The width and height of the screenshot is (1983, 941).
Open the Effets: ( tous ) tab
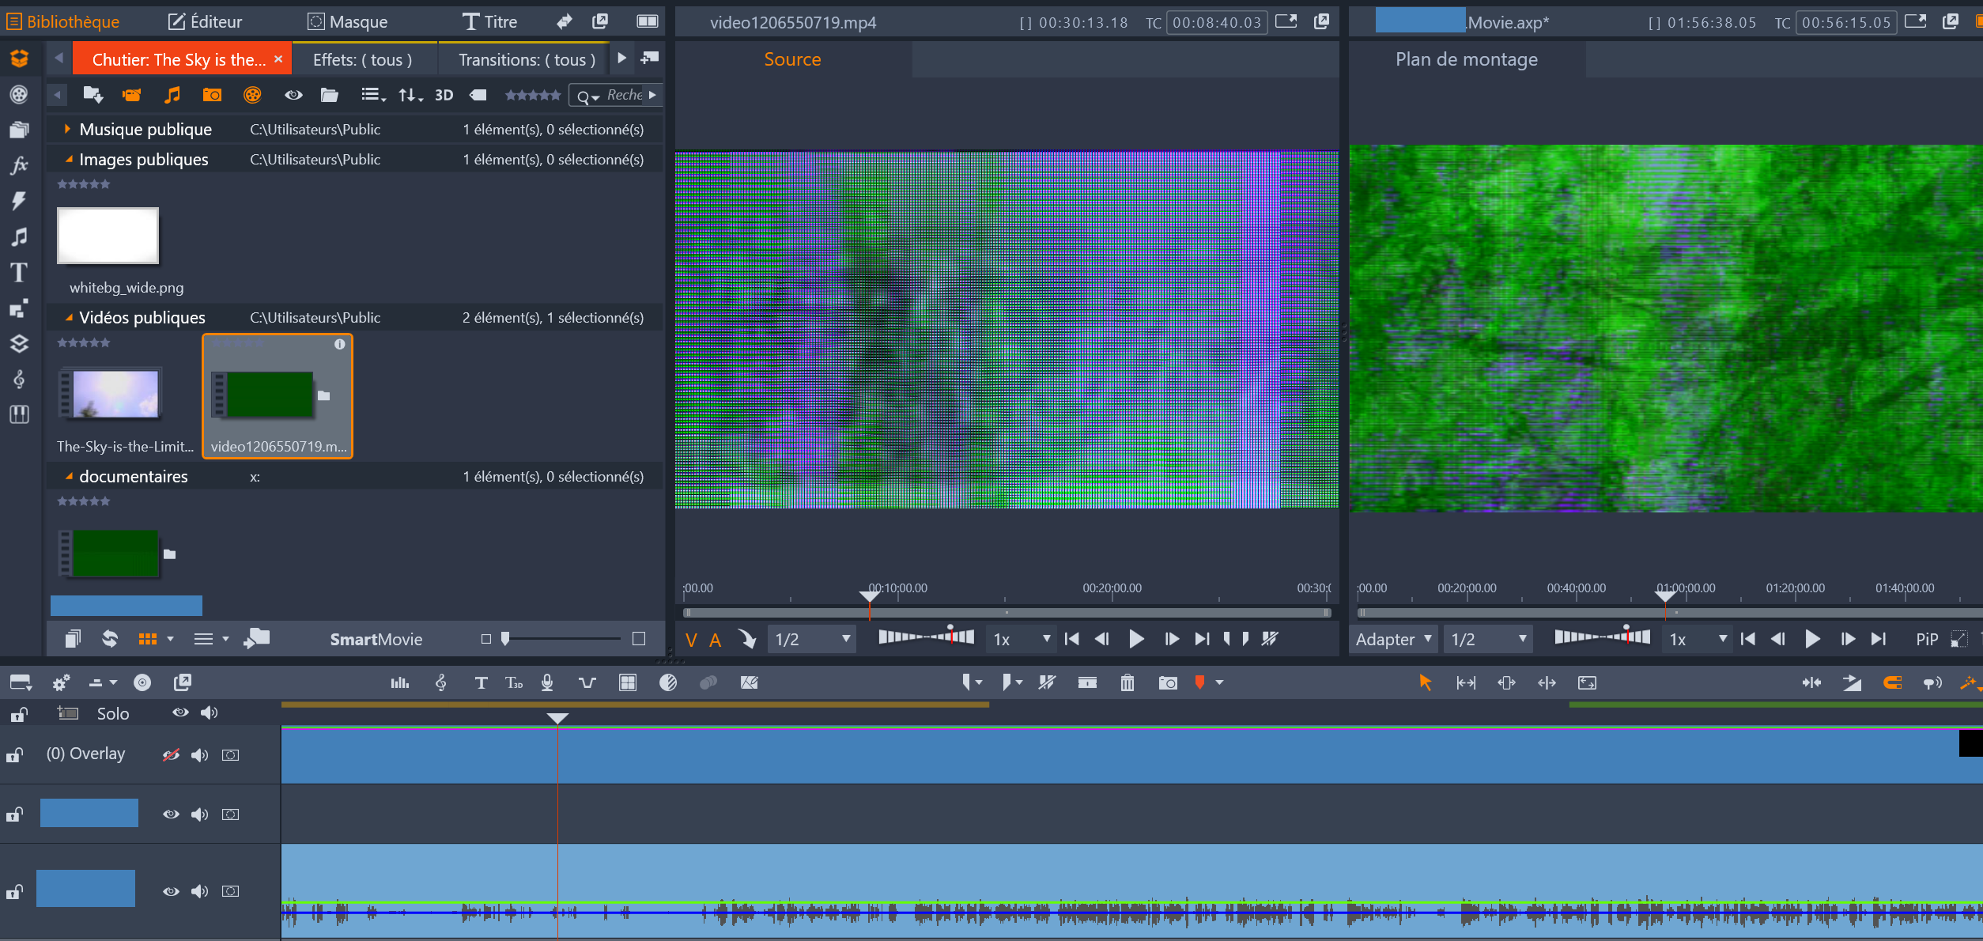[x=362, y=59]
